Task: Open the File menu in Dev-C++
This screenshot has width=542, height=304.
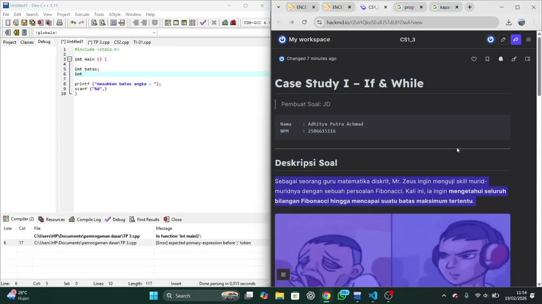Action: coord(6,14)
